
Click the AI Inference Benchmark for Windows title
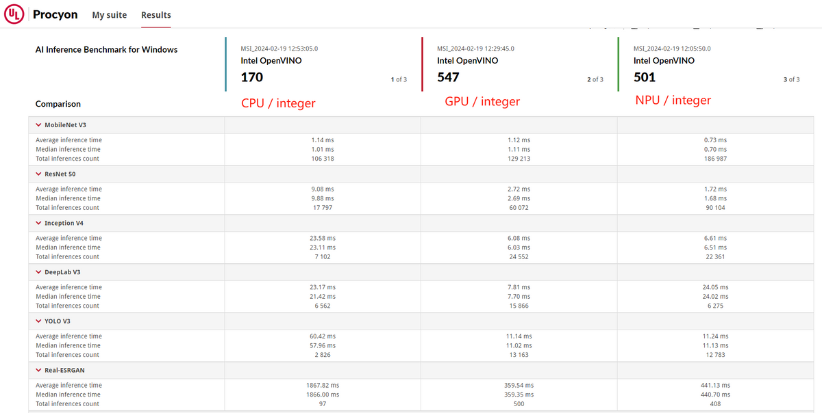pyautogui.click(x=106, y=50)
